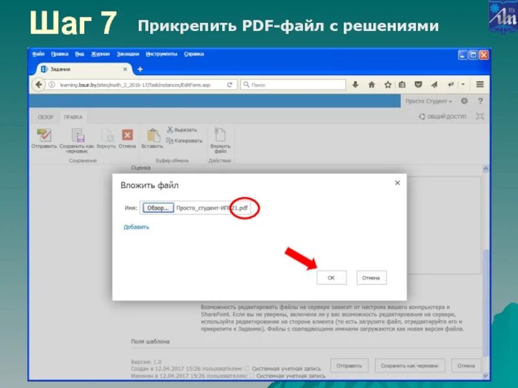
Task: Open a new browser tab with plus
Action: click(x=140, y=69)
